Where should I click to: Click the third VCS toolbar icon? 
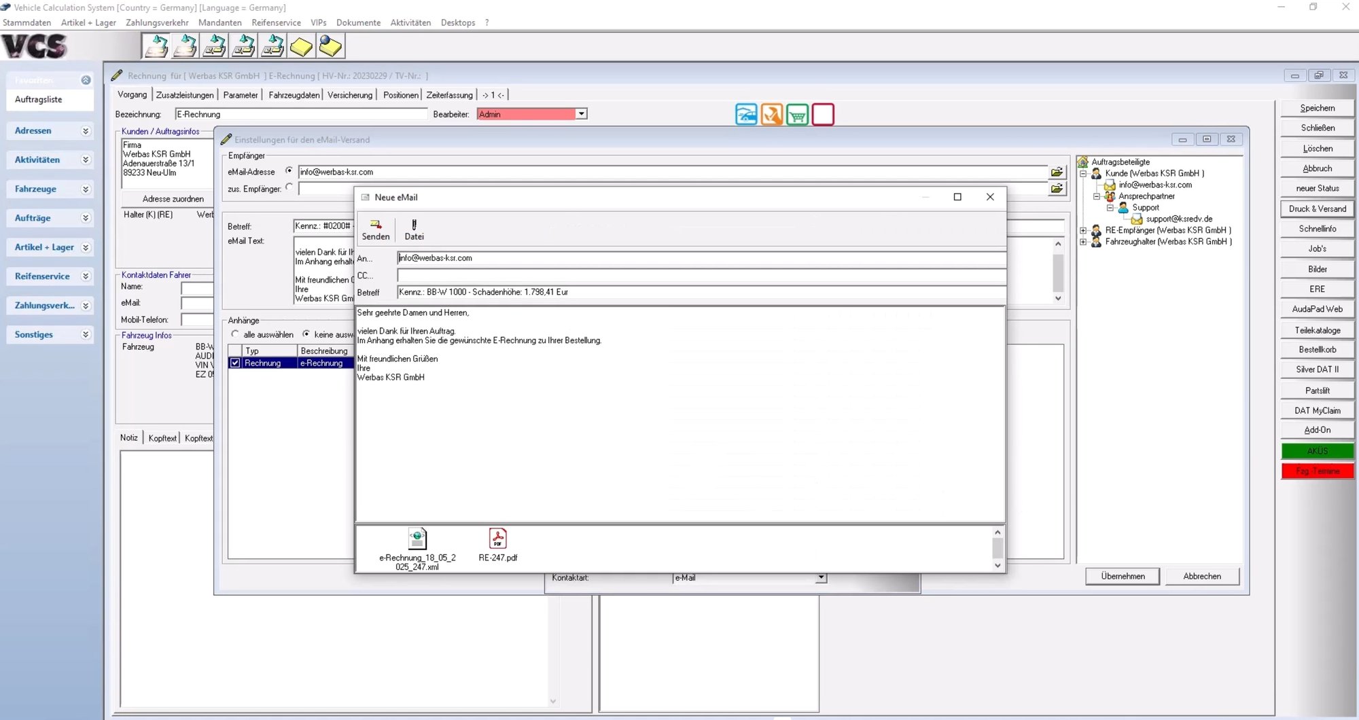[x=215, y=46]
